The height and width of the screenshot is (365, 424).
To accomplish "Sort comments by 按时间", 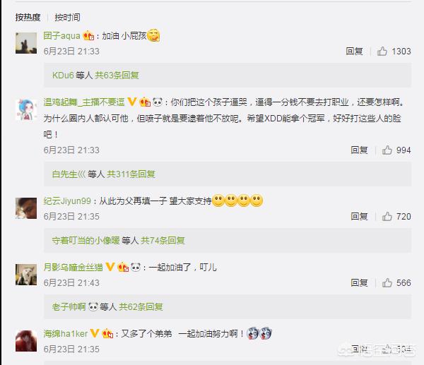I will [x=67, y=17].
